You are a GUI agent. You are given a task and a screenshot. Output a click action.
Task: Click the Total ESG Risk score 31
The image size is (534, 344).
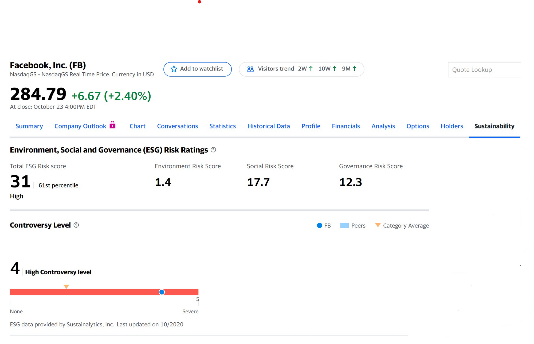20,182
